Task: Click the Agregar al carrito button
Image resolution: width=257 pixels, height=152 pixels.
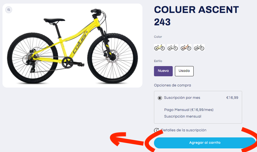Action: (x=205, y=143)
